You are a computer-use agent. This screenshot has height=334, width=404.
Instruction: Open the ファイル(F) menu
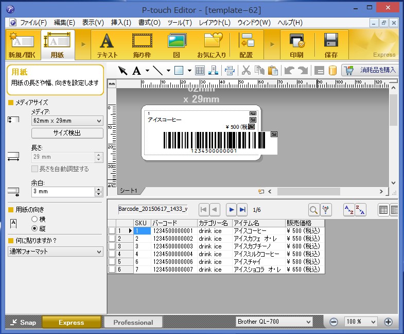coord(33,23)
